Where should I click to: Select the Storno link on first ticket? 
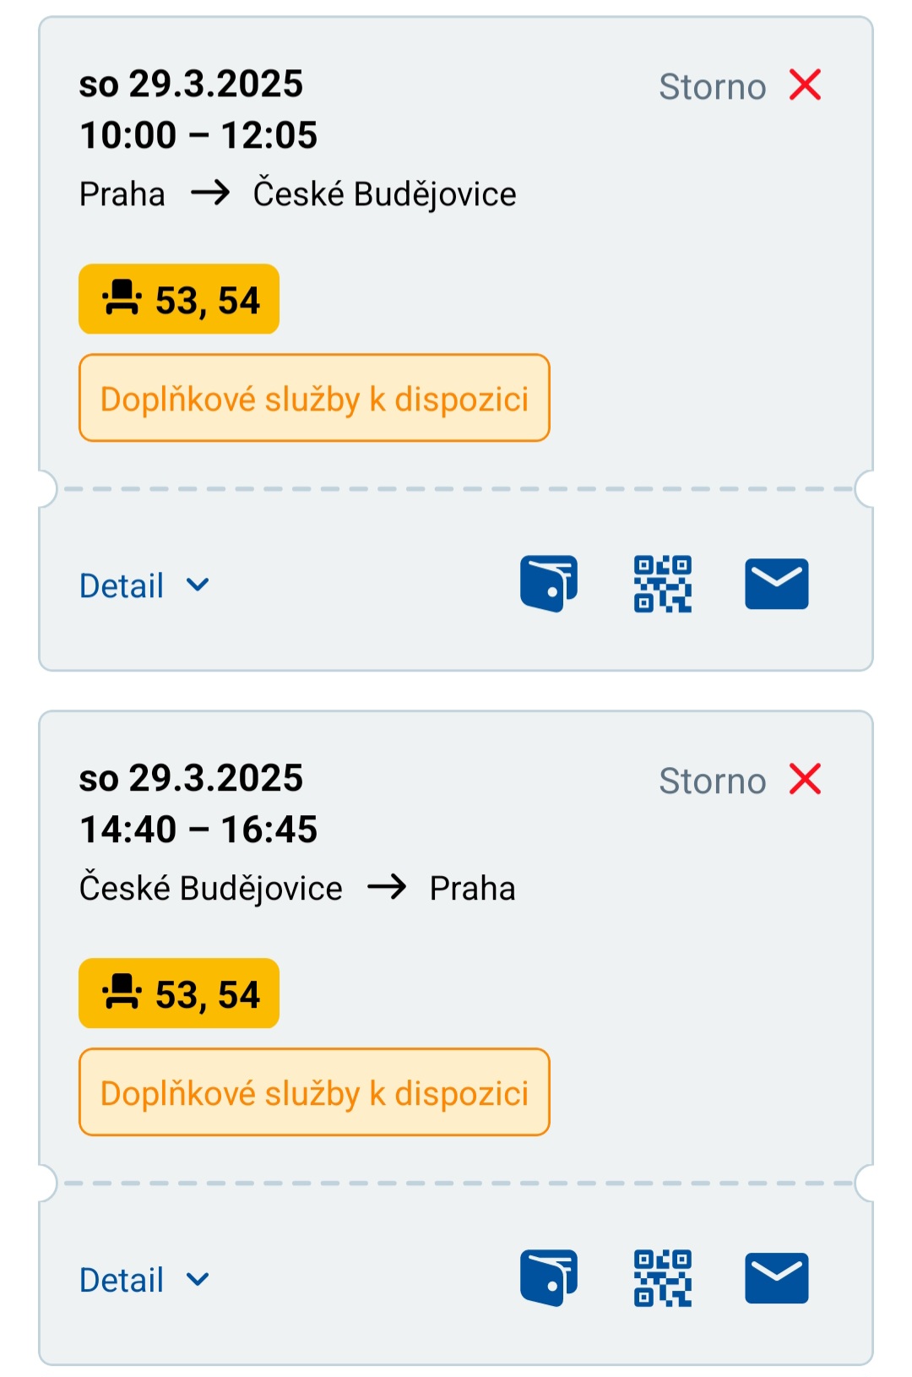coord(712,86)
